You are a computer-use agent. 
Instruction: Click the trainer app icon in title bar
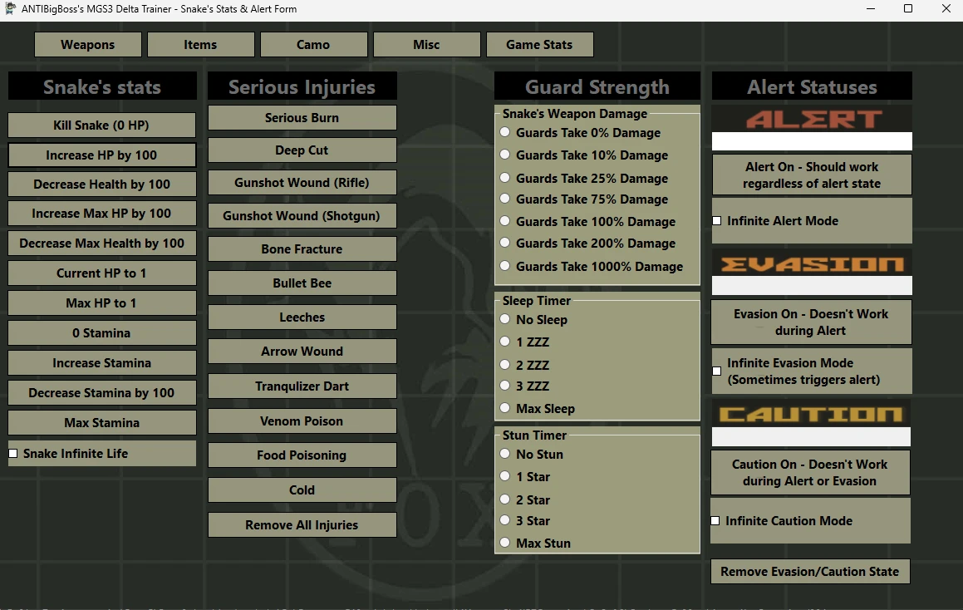(x=11, y=9)
